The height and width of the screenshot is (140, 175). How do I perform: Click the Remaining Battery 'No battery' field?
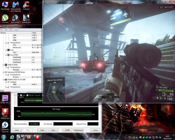[x=34, y=124]
